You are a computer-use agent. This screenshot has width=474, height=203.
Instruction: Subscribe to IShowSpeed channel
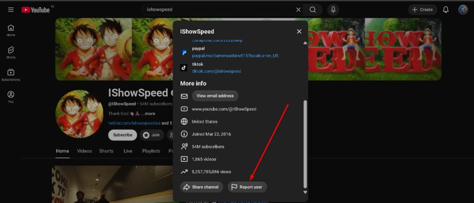point(122,135)
